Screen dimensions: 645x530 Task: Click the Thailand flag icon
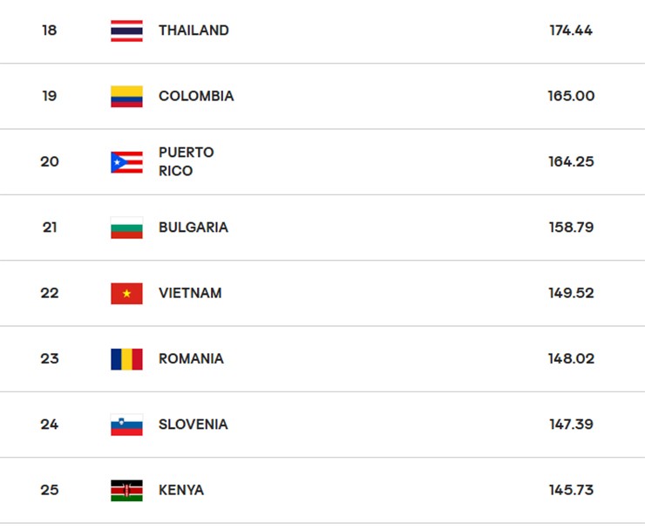pos(126,31)
